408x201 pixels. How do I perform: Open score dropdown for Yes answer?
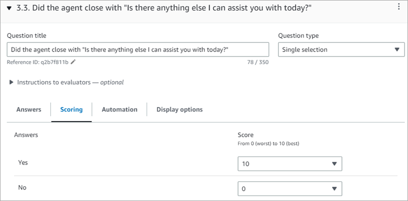(x=290, y=164)
